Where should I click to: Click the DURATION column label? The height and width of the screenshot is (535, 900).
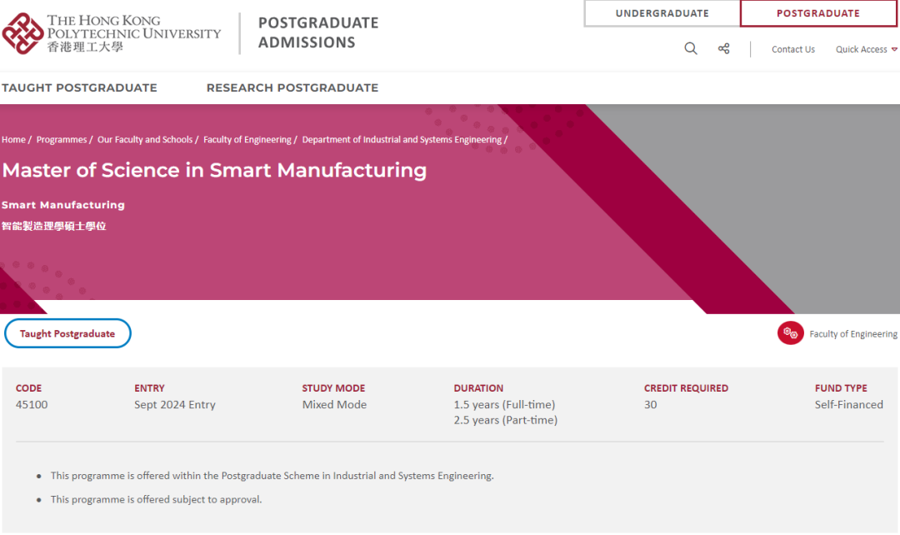[478, 388]
